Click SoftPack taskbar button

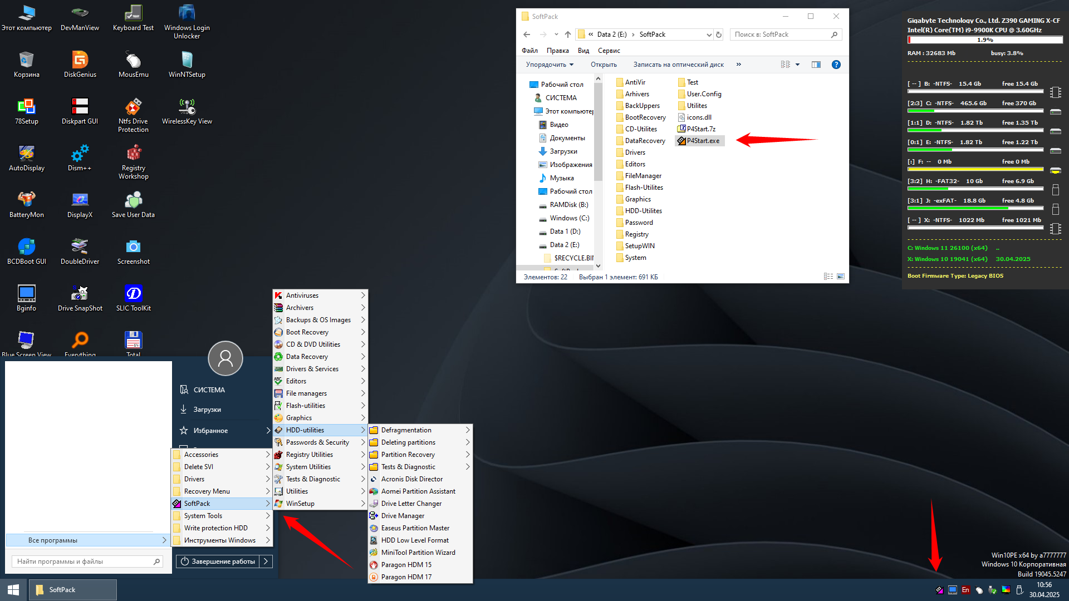(x=73, y=590)
